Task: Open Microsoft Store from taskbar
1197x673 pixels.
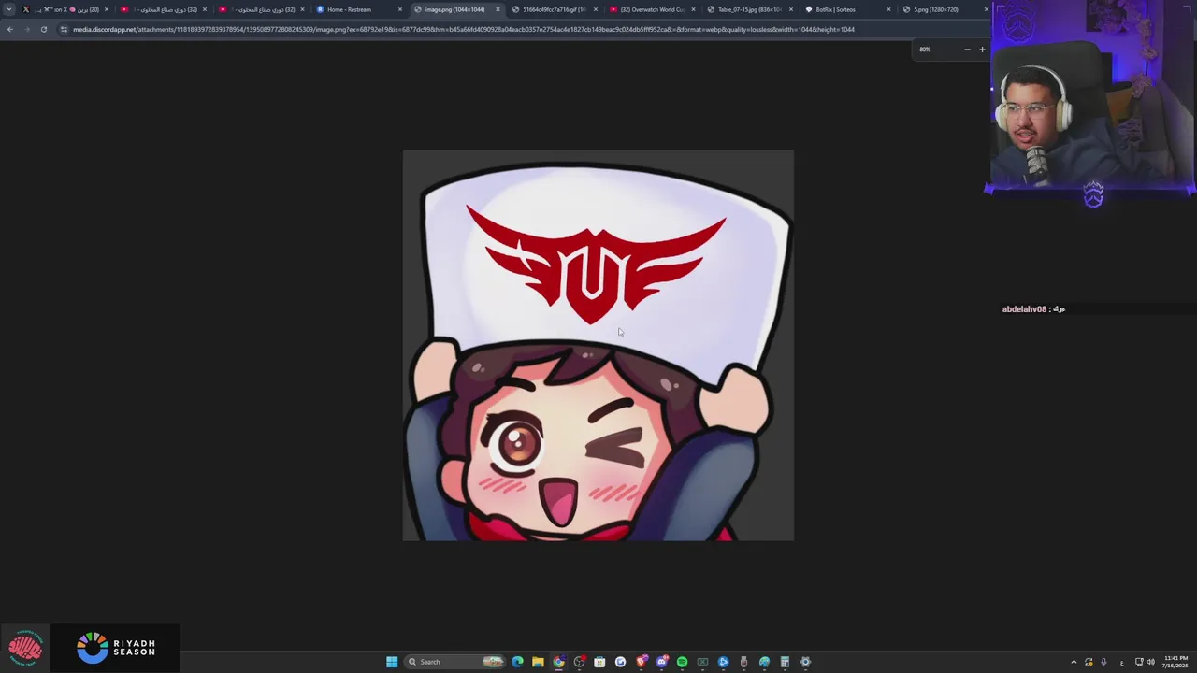Action: pyautogui.click(x=599, y=662)
